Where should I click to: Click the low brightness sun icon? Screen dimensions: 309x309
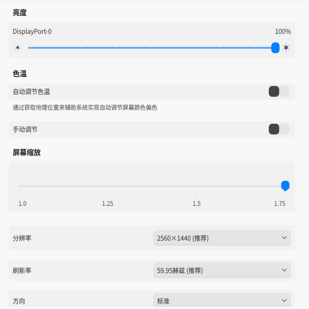click(18, 48)
